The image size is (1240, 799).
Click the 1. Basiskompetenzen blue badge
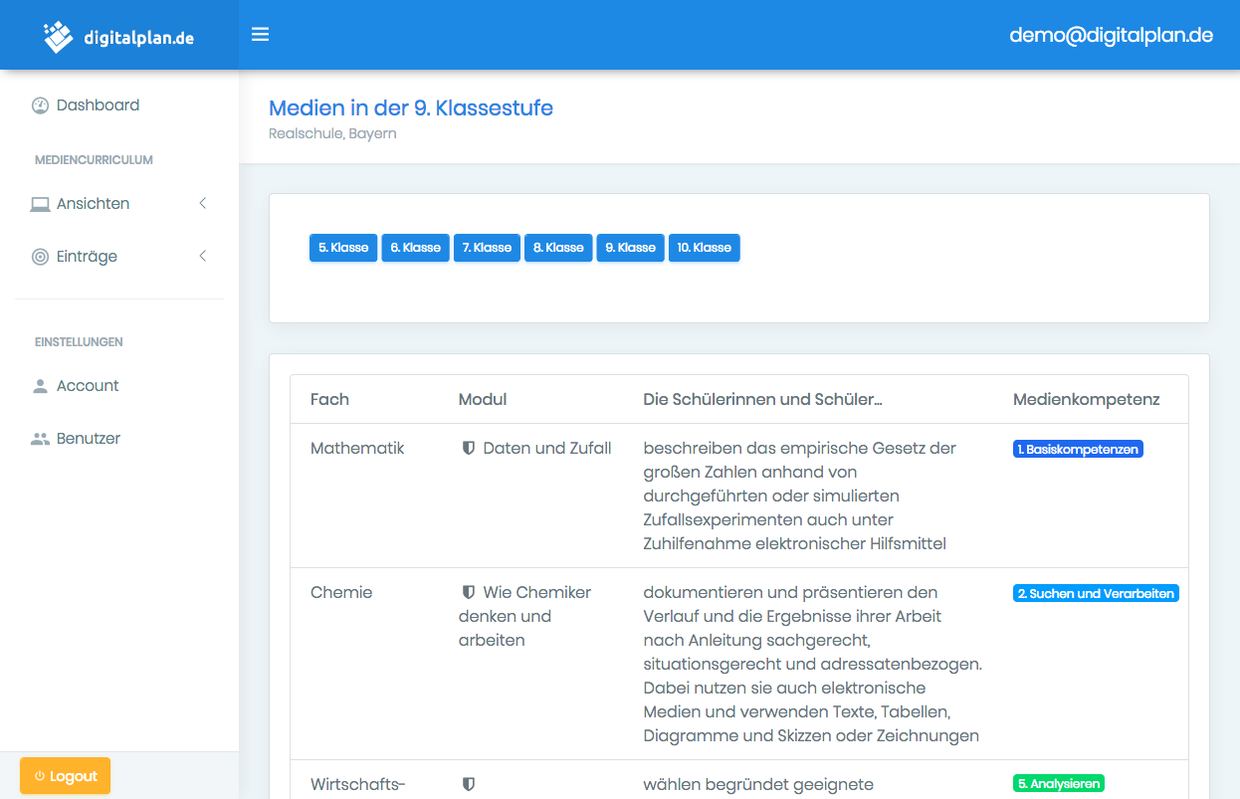[x=1078, y=450]
